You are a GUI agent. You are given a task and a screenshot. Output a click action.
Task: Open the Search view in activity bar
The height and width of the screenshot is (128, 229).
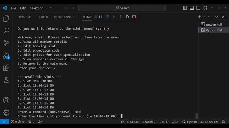point(6,31)
